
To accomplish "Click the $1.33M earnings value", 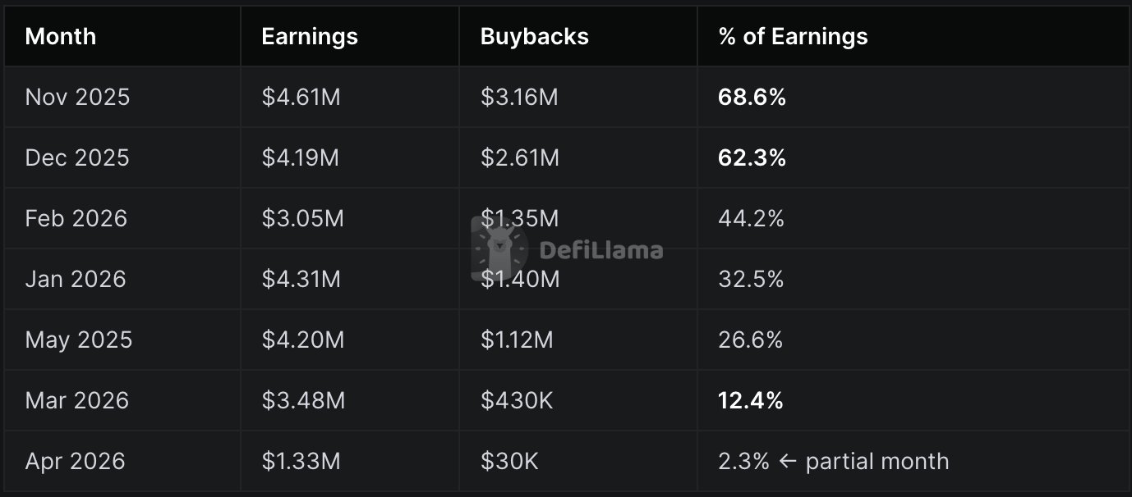I will [301, 462].
